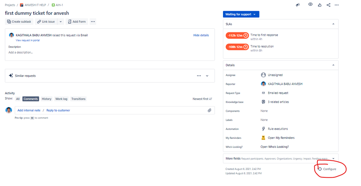Click the give feedback megaphone icon
Screen dimensions: 361x186
click(x=298, y=5)
